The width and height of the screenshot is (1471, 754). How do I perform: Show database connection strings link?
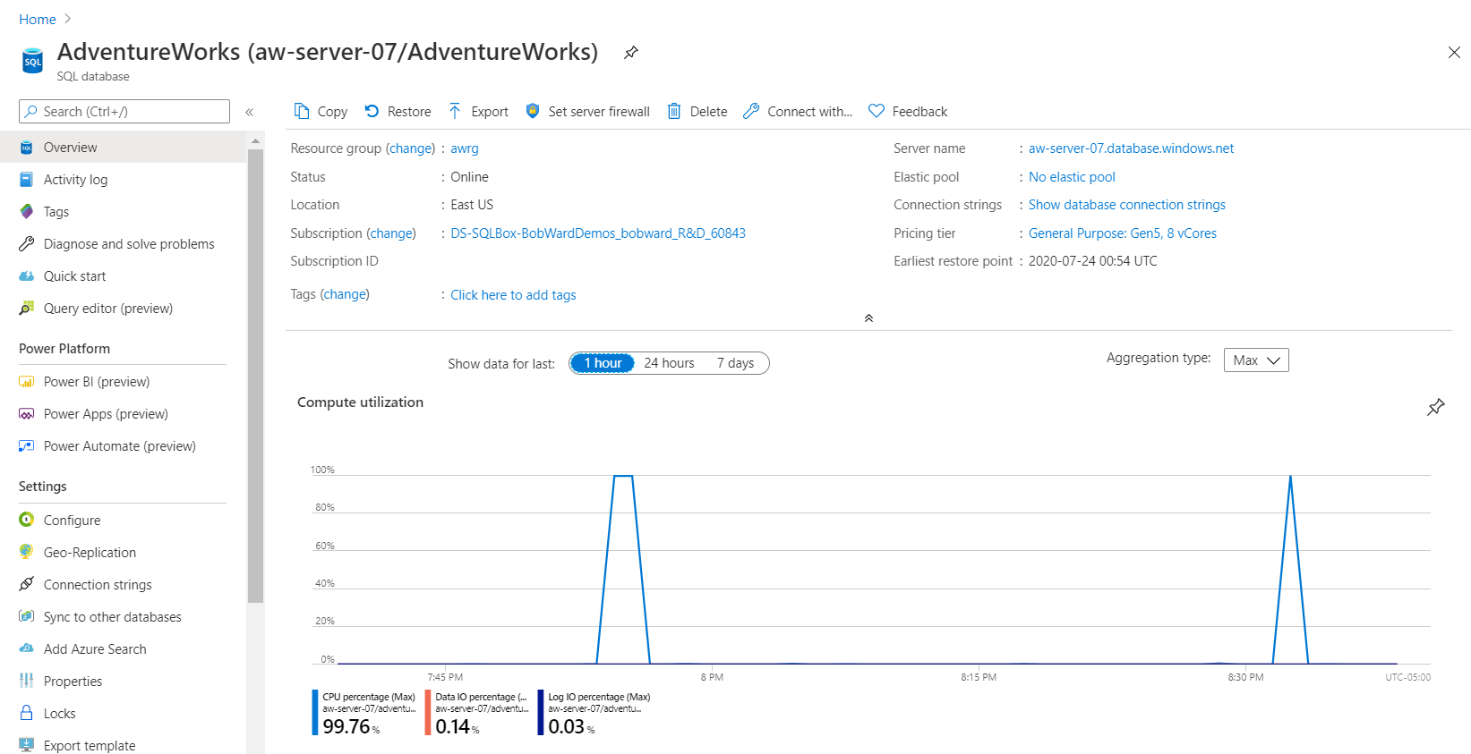pos(1126,205)
